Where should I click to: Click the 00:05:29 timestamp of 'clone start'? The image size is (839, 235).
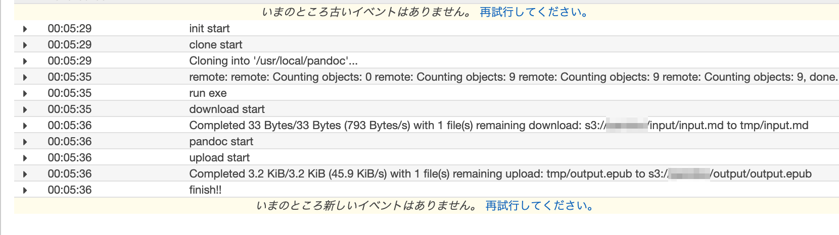point(70,45)
